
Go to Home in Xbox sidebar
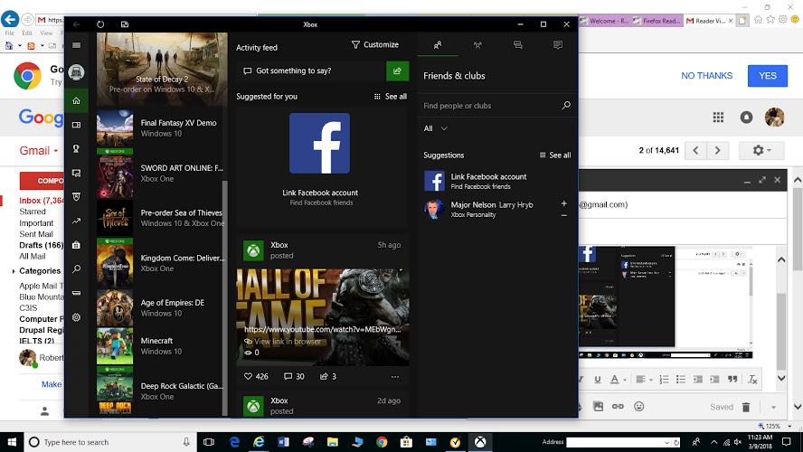77,100
